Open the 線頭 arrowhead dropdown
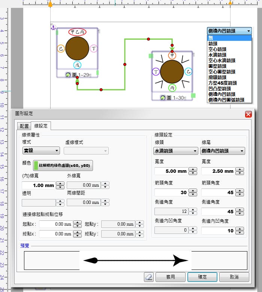 pos(176,151)
